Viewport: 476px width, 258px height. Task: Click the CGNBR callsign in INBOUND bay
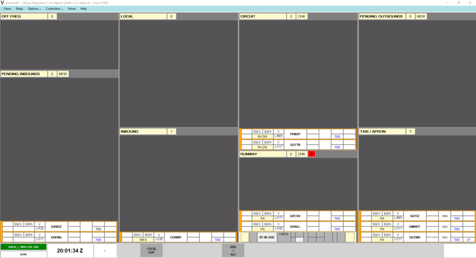tap(176, 237)
